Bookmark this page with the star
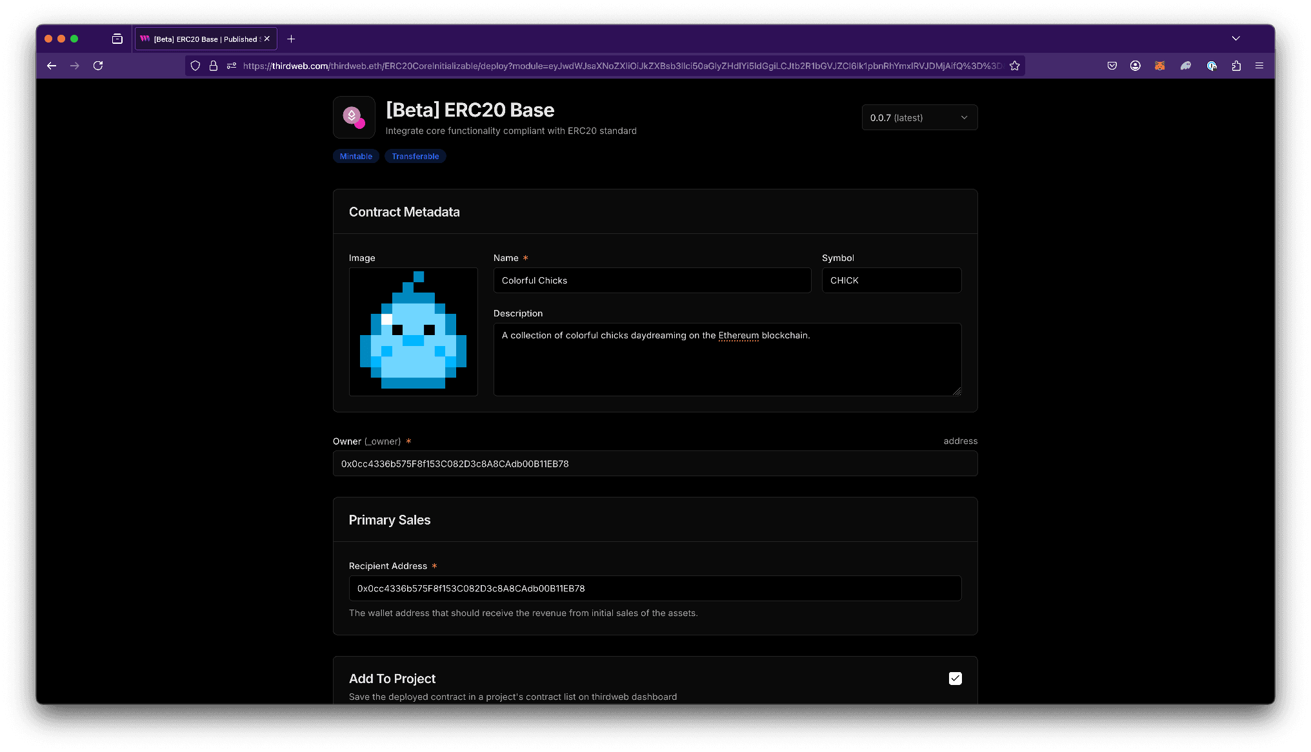The image size is (1311, 752). point(1014,65)
